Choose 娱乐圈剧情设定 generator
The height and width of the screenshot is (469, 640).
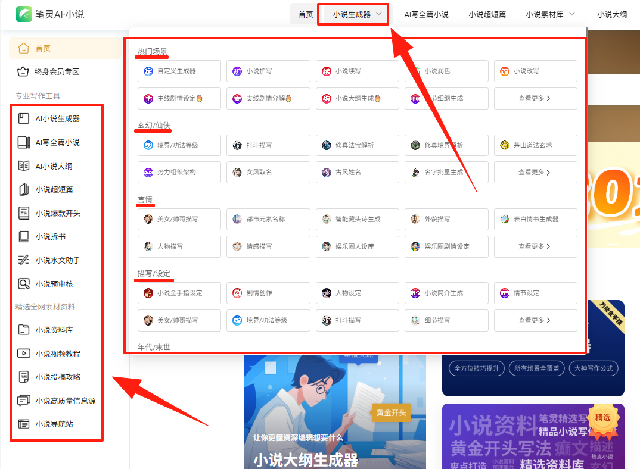point(446,246)
